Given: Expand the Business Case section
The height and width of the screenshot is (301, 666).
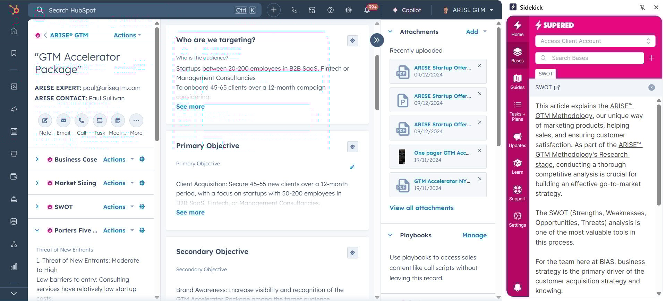Looking at the screenshot, I should point(37,159).
